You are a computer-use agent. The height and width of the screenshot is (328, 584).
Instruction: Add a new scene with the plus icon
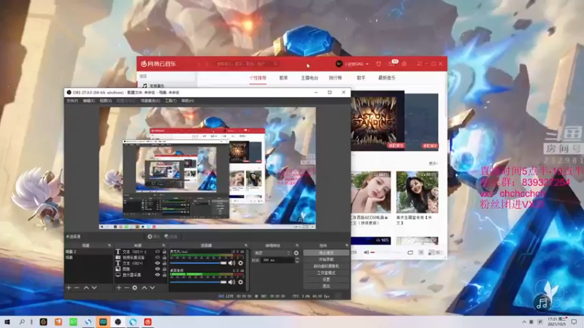click(69, 287)
